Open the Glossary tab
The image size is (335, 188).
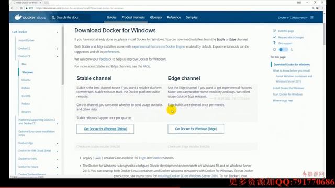click(x=156, y=17)
